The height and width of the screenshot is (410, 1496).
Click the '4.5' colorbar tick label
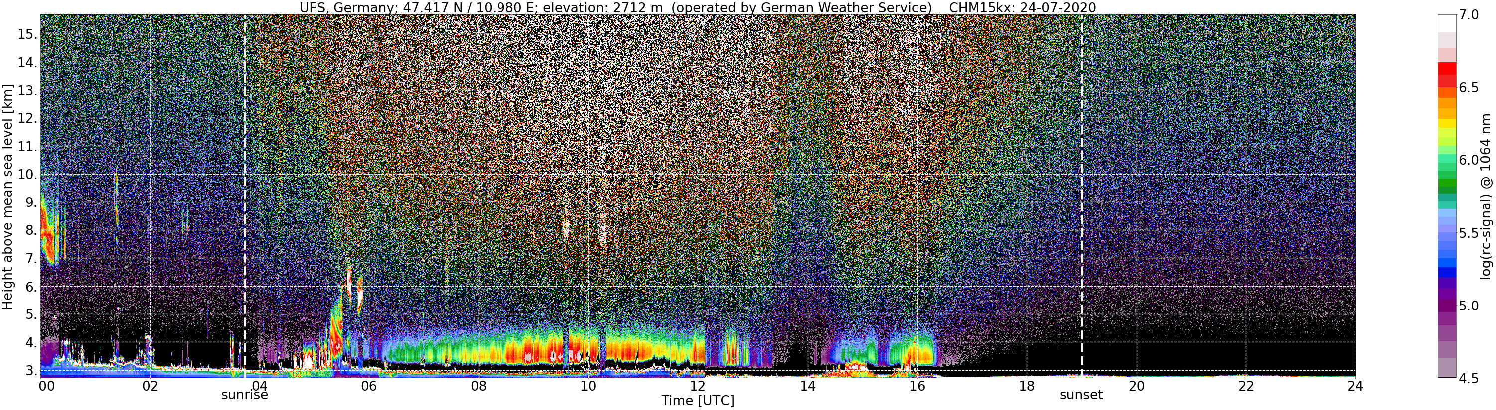coord(1468,378)
